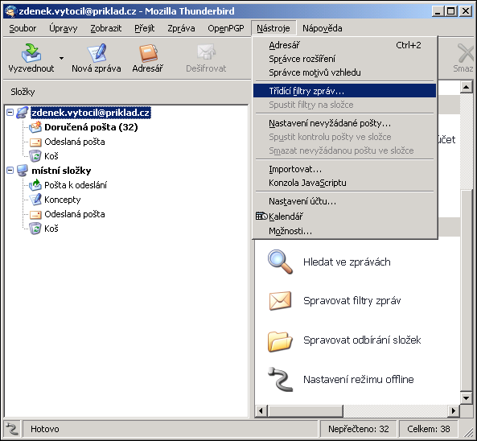477x441 pixels.
Task: Click the Vyzvednout get mail icon
Action: tap(31, 52)
